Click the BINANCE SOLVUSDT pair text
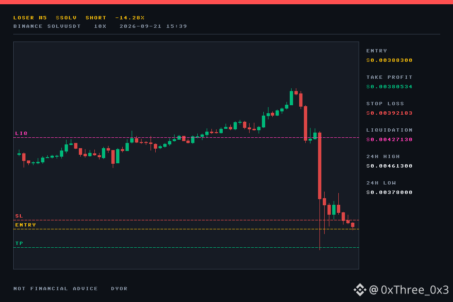 coord(47,26)
